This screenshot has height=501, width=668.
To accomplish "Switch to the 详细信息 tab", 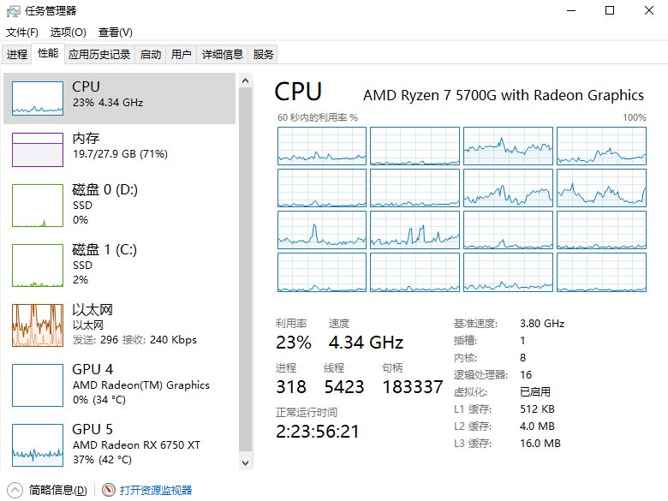I will [x=223, y=54].
